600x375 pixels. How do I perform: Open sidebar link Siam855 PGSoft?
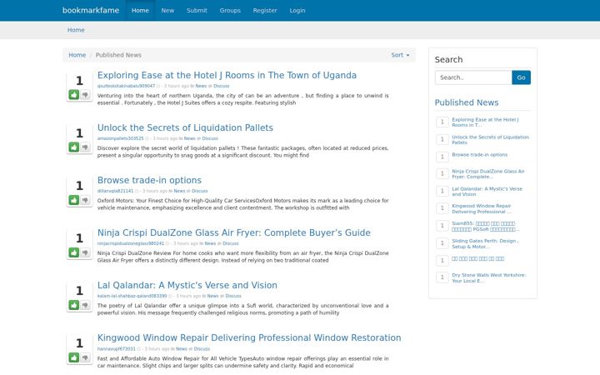click(486, 226)
